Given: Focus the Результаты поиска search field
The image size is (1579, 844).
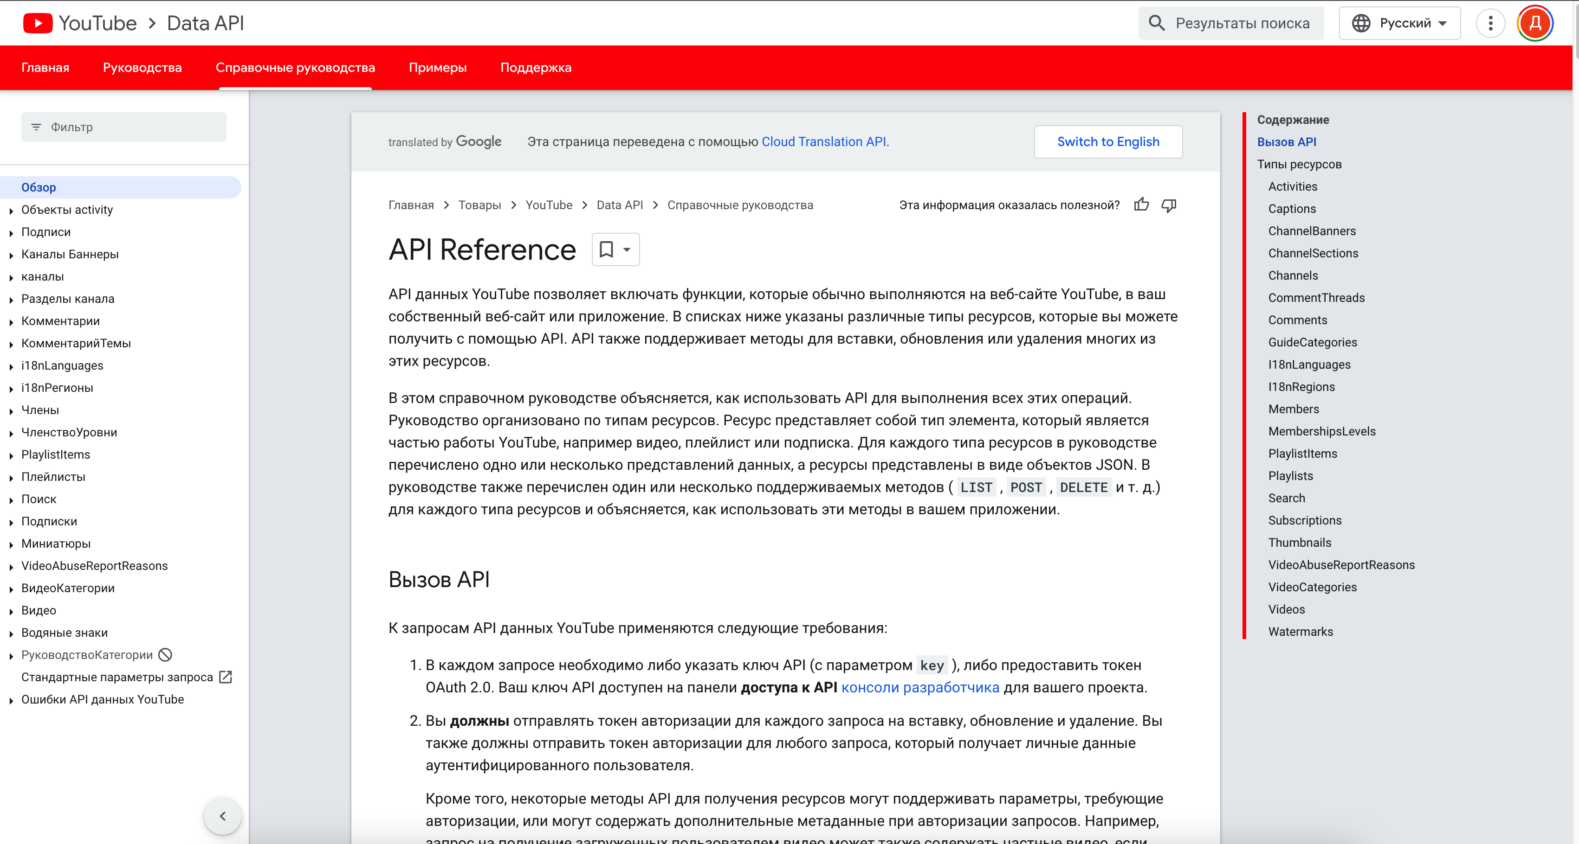Looking at the screenshot, I should coord(1231,23).
